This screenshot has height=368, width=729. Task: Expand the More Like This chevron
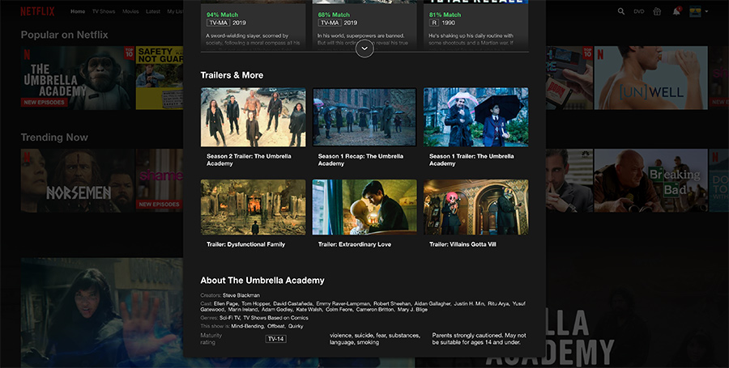364,49
